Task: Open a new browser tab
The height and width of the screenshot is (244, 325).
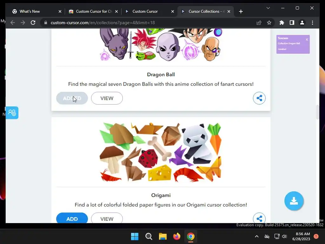Action: point(241,11)
